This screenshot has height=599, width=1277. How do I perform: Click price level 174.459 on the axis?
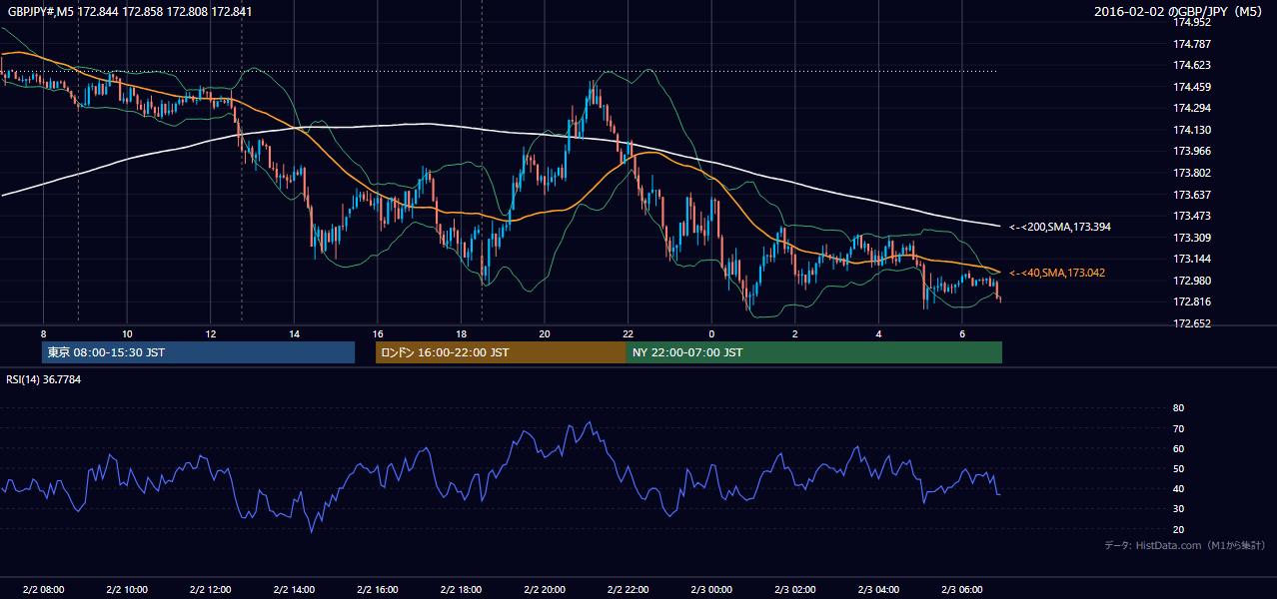(1190, 87)
